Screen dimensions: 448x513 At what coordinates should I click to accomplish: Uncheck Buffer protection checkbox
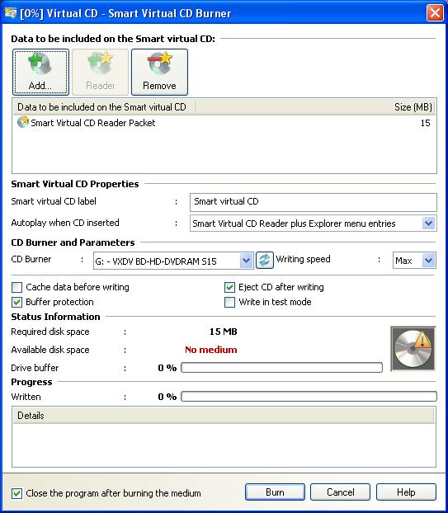click(x=17, y=302)
